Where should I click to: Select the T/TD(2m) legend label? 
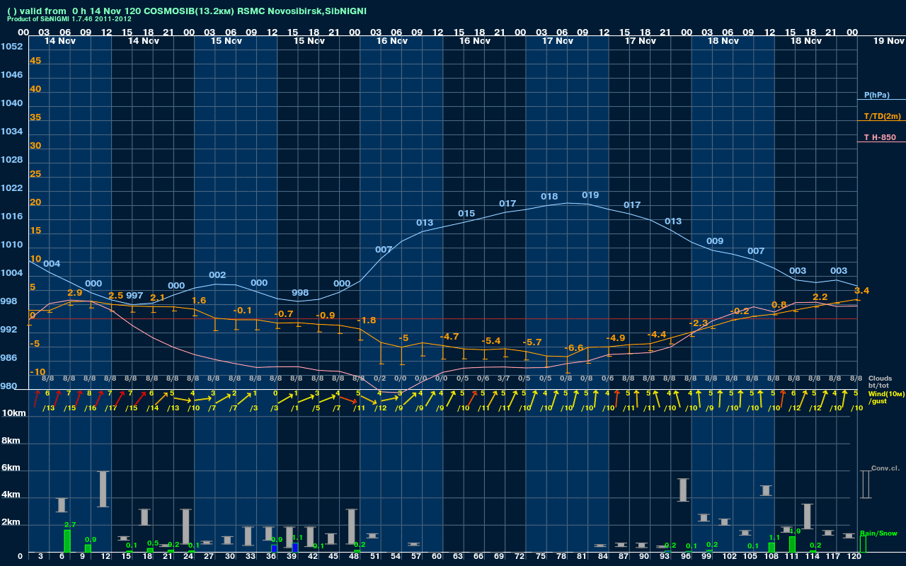pos(882,116)
